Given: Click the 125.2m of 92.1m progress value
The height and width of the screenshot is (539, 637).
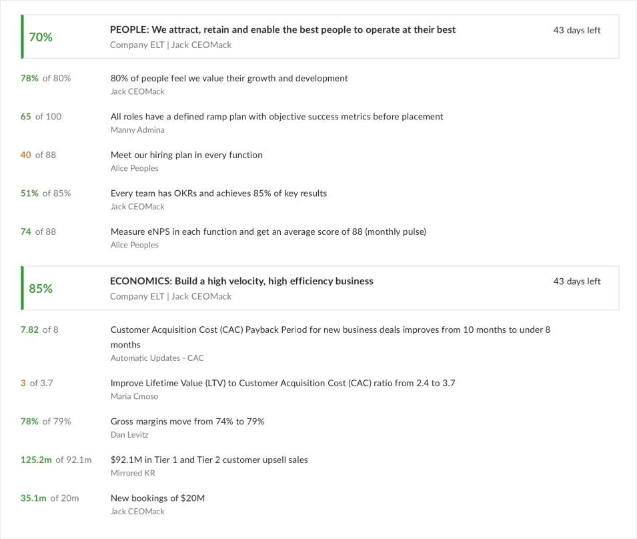Looking at the screenshot, I should pyautogui.click(x=56, y=460).
